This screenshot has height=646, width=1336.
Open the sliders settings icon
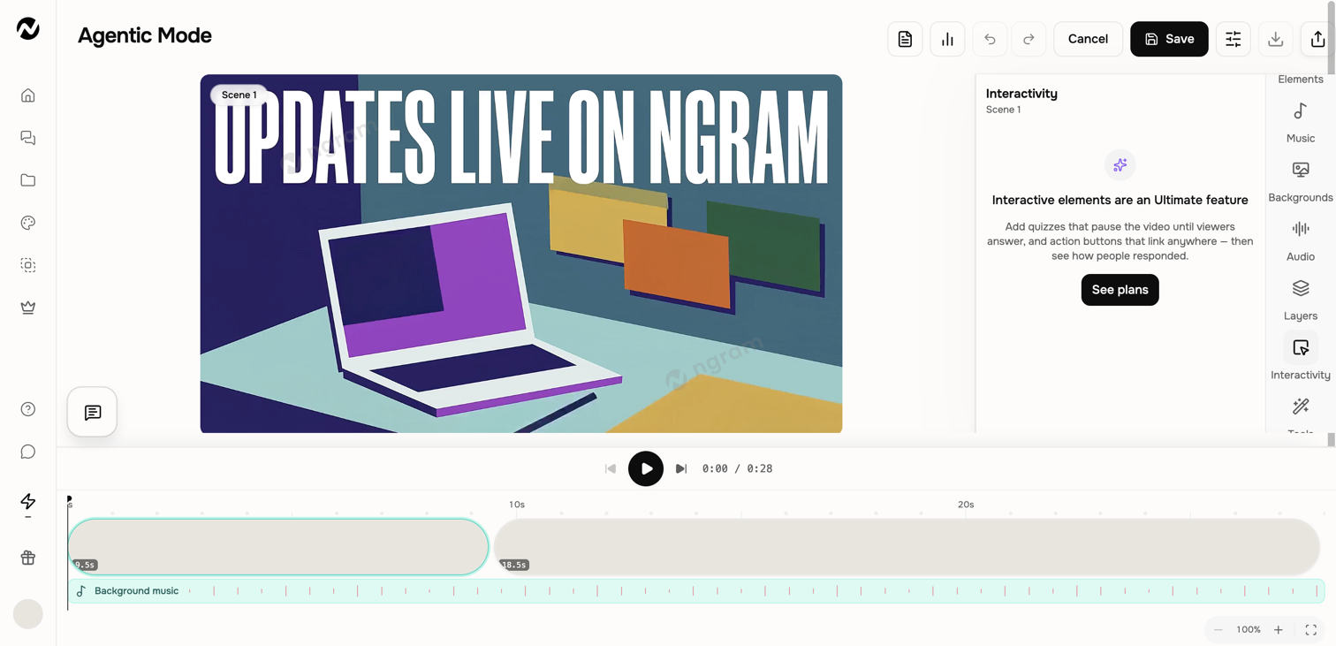(1234, 39)
